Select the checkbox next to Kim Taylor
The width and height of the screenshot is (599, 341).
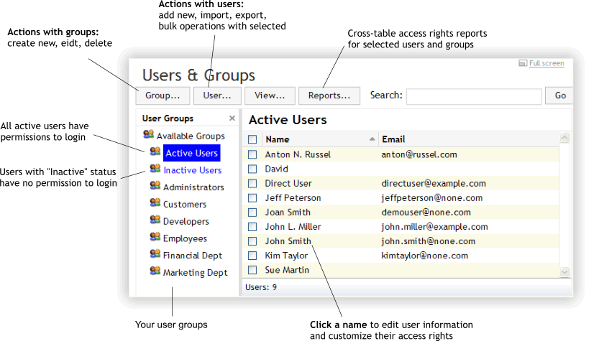[x=252, y=256]
